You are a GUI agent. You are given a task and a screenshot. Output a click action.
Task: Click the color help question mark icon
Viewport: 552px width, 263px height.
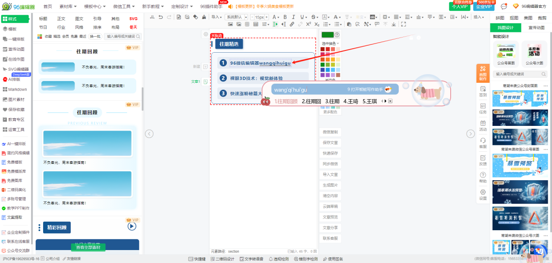coord(337,35)
